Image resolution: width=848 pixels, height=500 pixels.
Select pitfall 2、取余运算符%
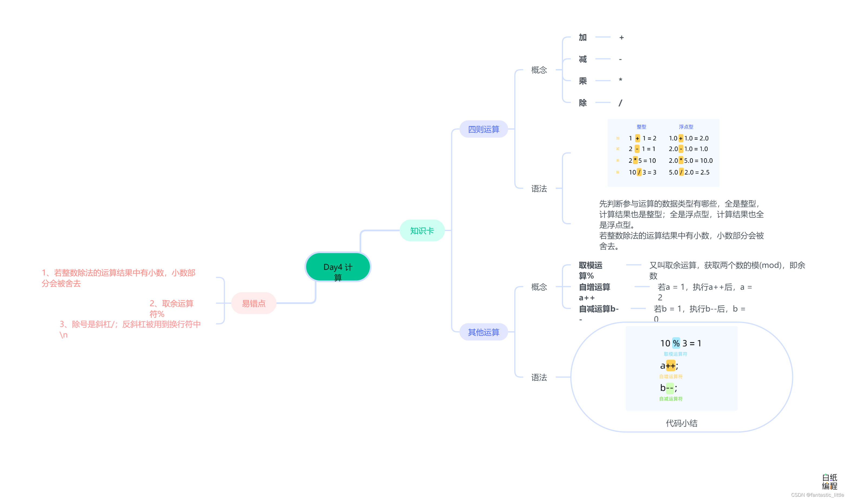pos(171,309)
